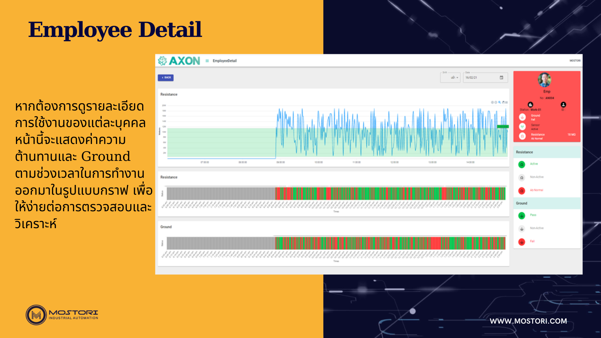Click the chart zoom-out icon
The width and height of the screenshot is (601, 338).
pos(496,102)
